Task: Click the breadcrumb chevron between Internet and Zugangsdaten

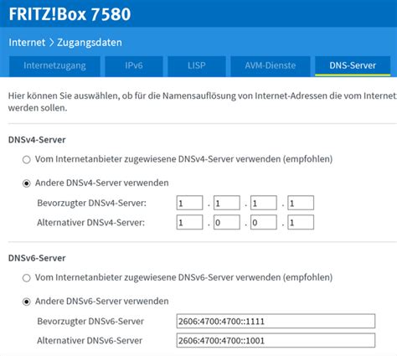Action: click(51, 43)
